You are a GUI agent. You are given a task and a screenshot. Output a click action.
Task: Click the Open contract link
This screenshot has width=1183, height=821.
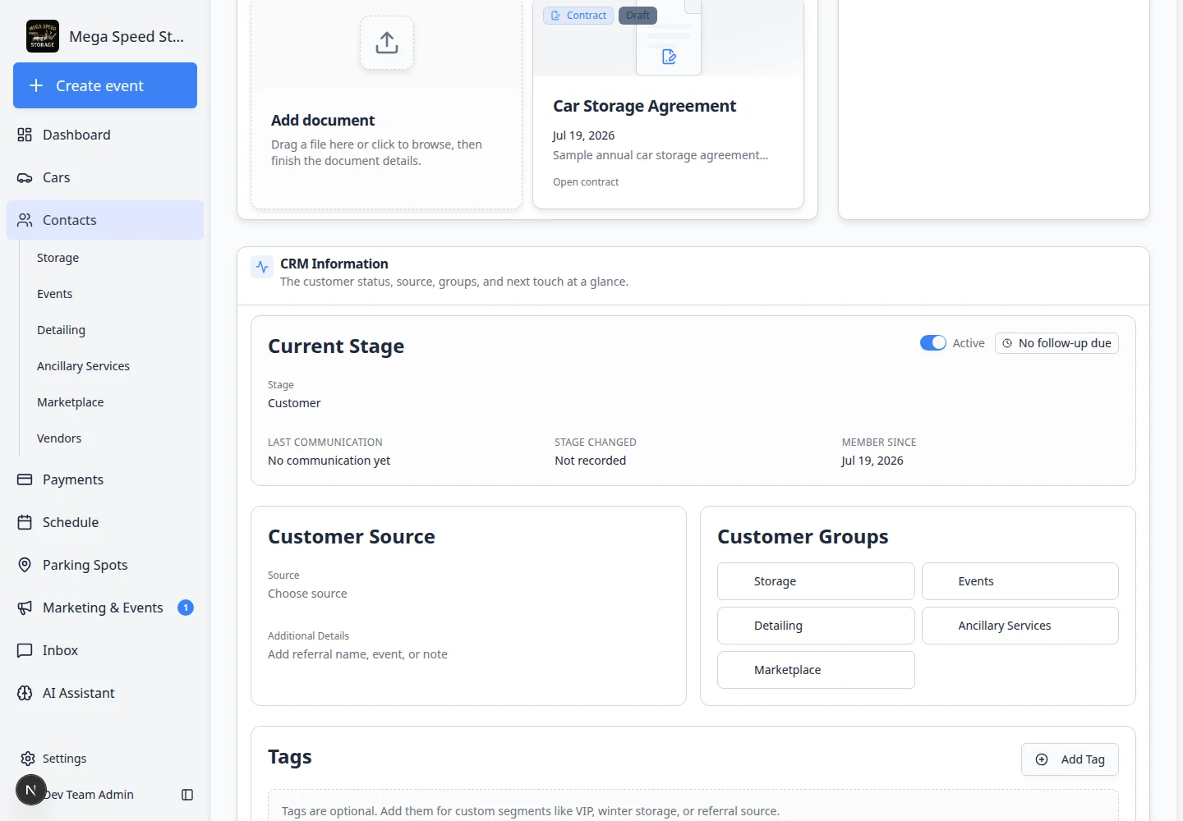pos(586,182)
